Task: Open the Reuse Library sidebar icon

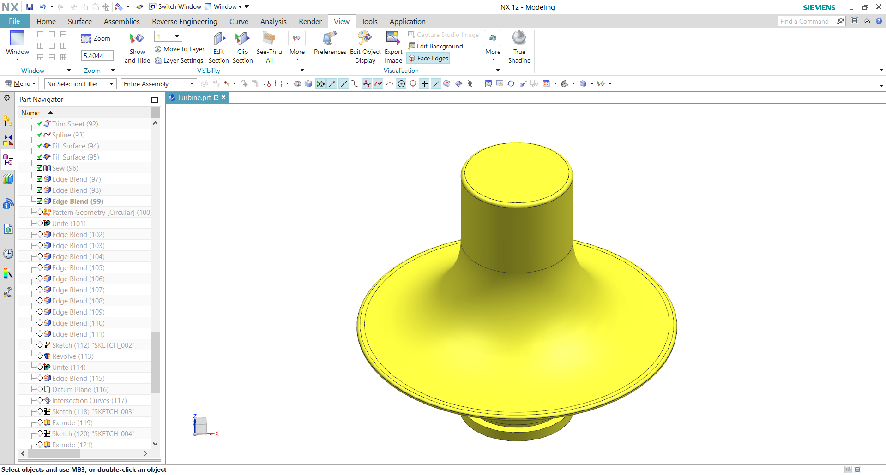Action: coord(8,179)
